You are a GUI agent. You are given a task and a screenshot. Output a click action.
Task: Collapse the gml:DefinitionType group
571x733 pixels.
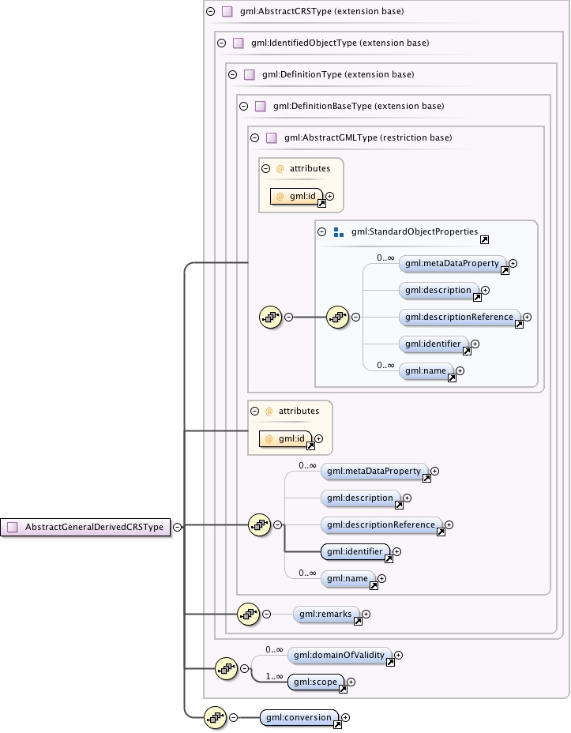(x=233, y=74)
